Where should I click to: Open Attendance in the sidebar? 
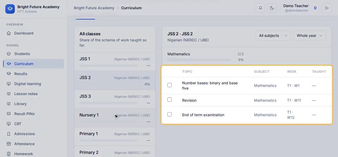point(33,144)
